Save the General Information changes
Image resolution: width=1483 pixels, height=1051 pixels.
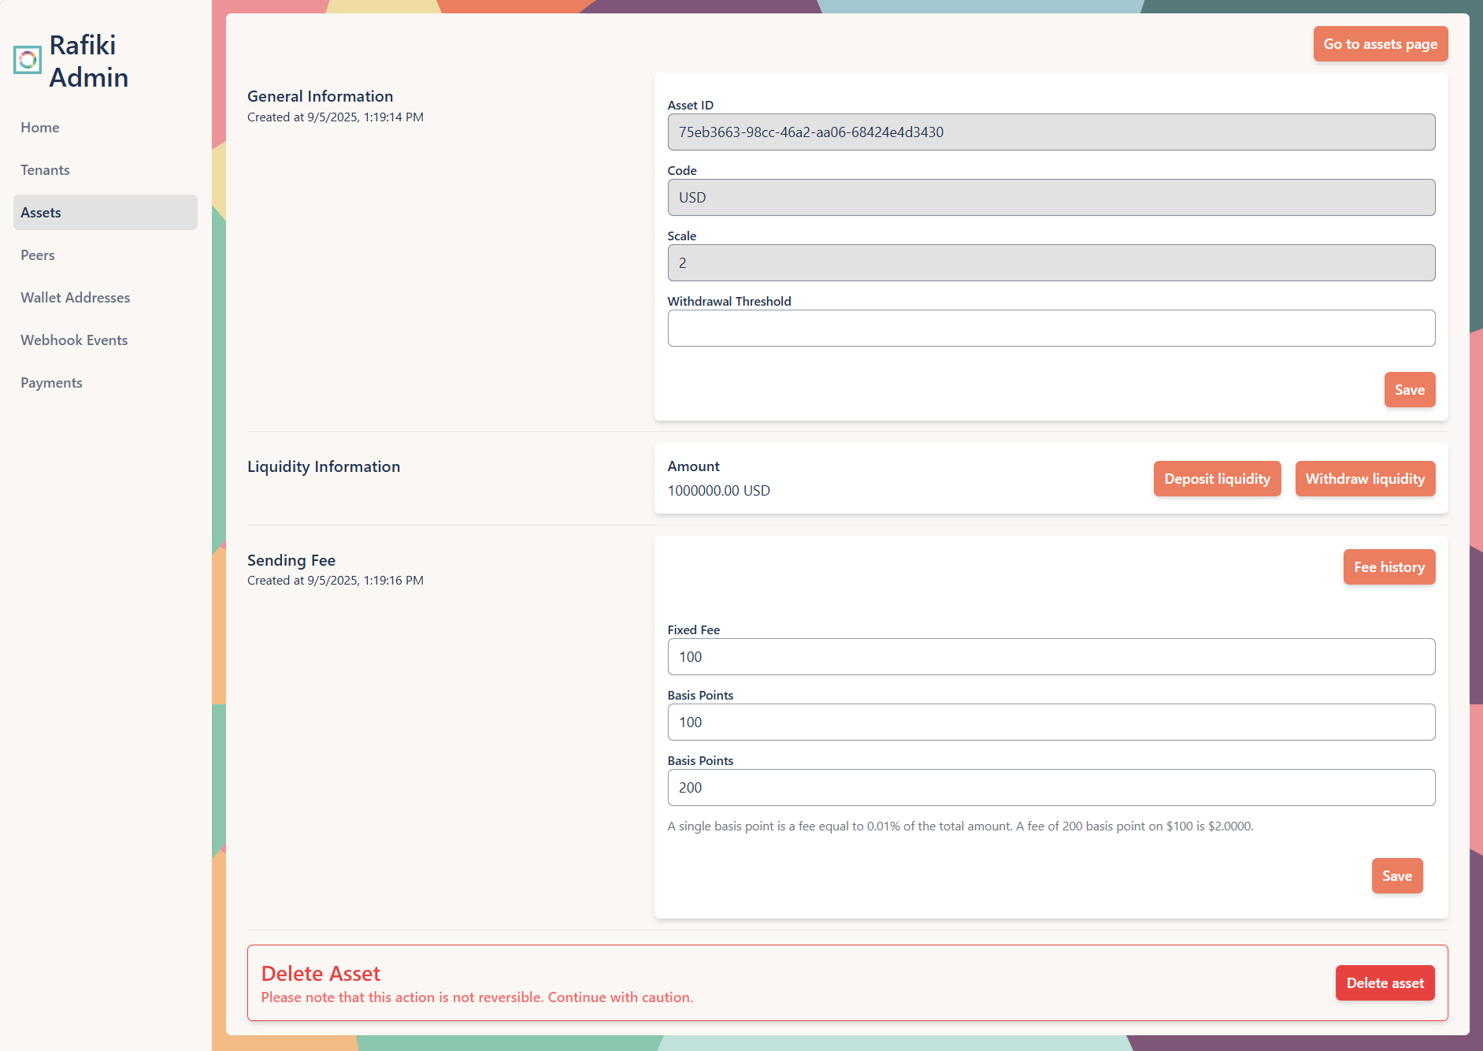(x=1409, y=389)
